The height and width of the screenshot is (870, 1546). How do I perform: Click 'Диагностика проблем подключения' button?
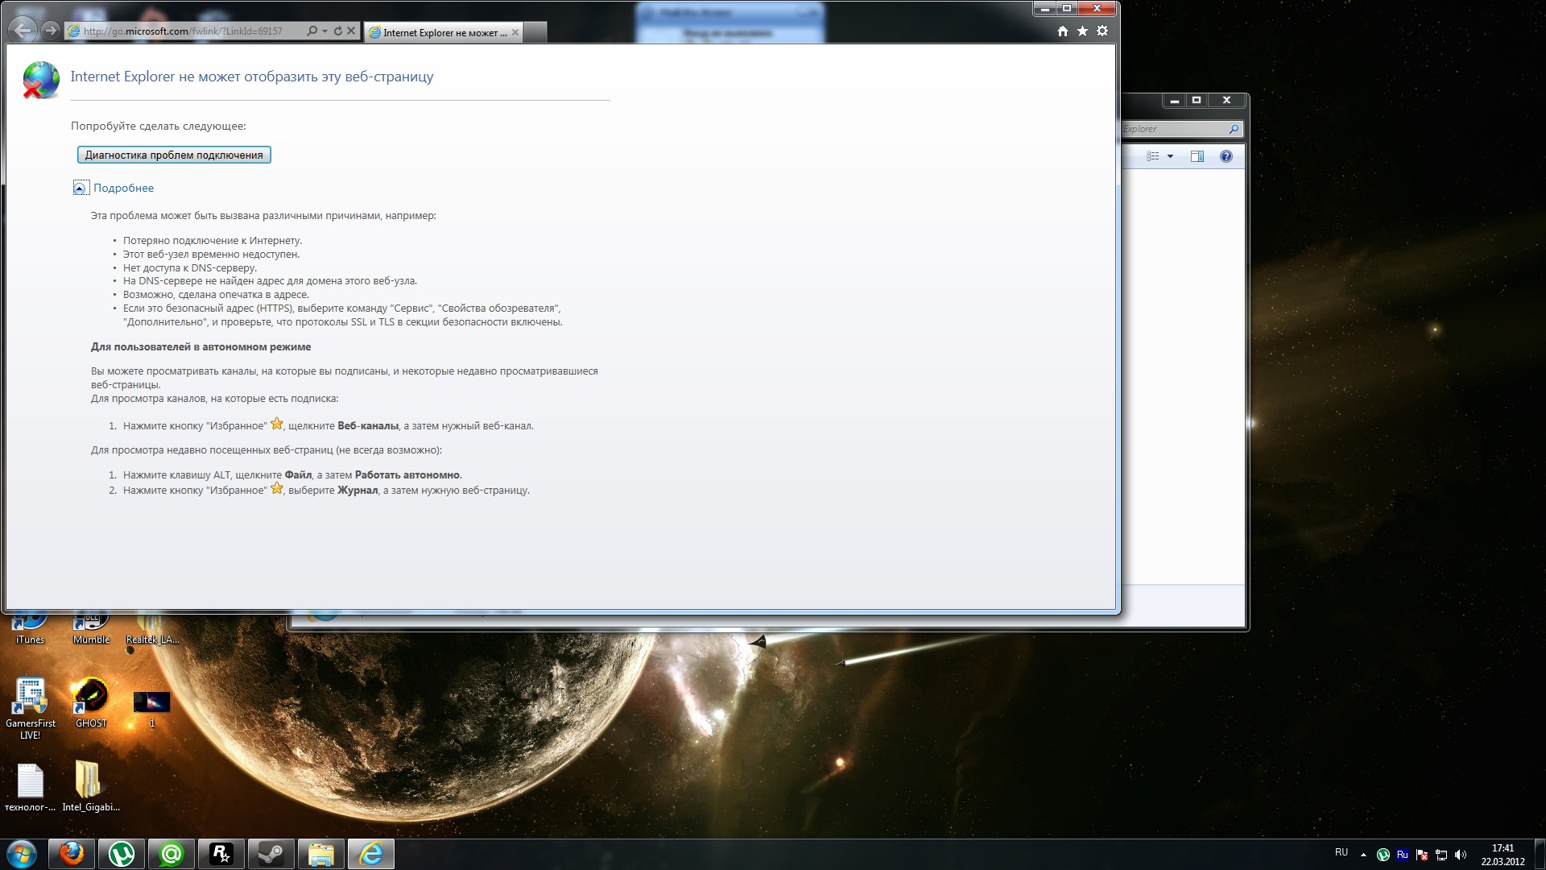(174, 155)
